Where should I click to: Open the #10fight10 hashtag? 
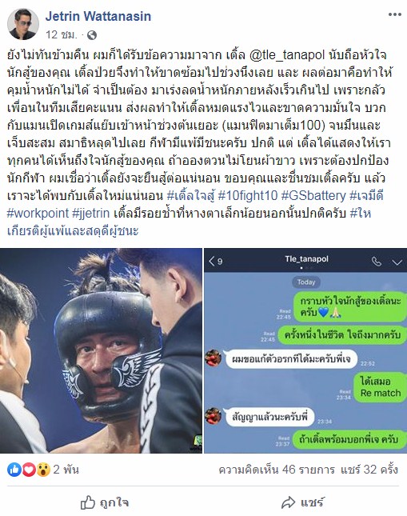[248, 195]
